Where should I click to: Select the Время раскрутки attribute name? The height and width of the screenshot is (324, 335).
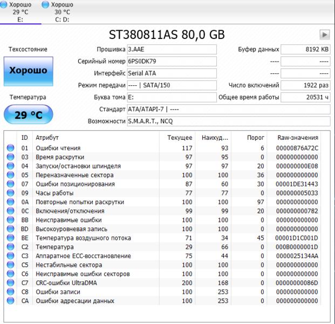pos(60,157)
